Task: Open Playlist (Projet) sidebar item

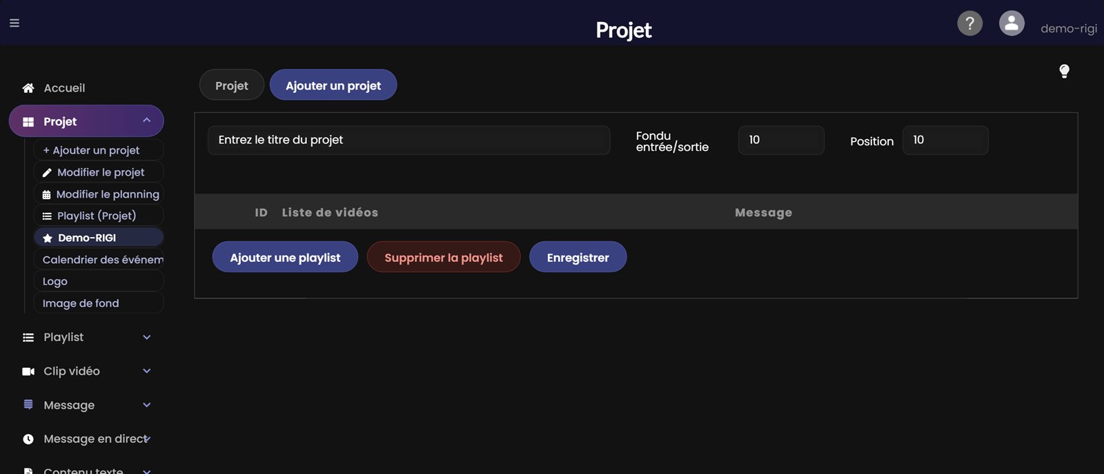Action: pos(98,216)
